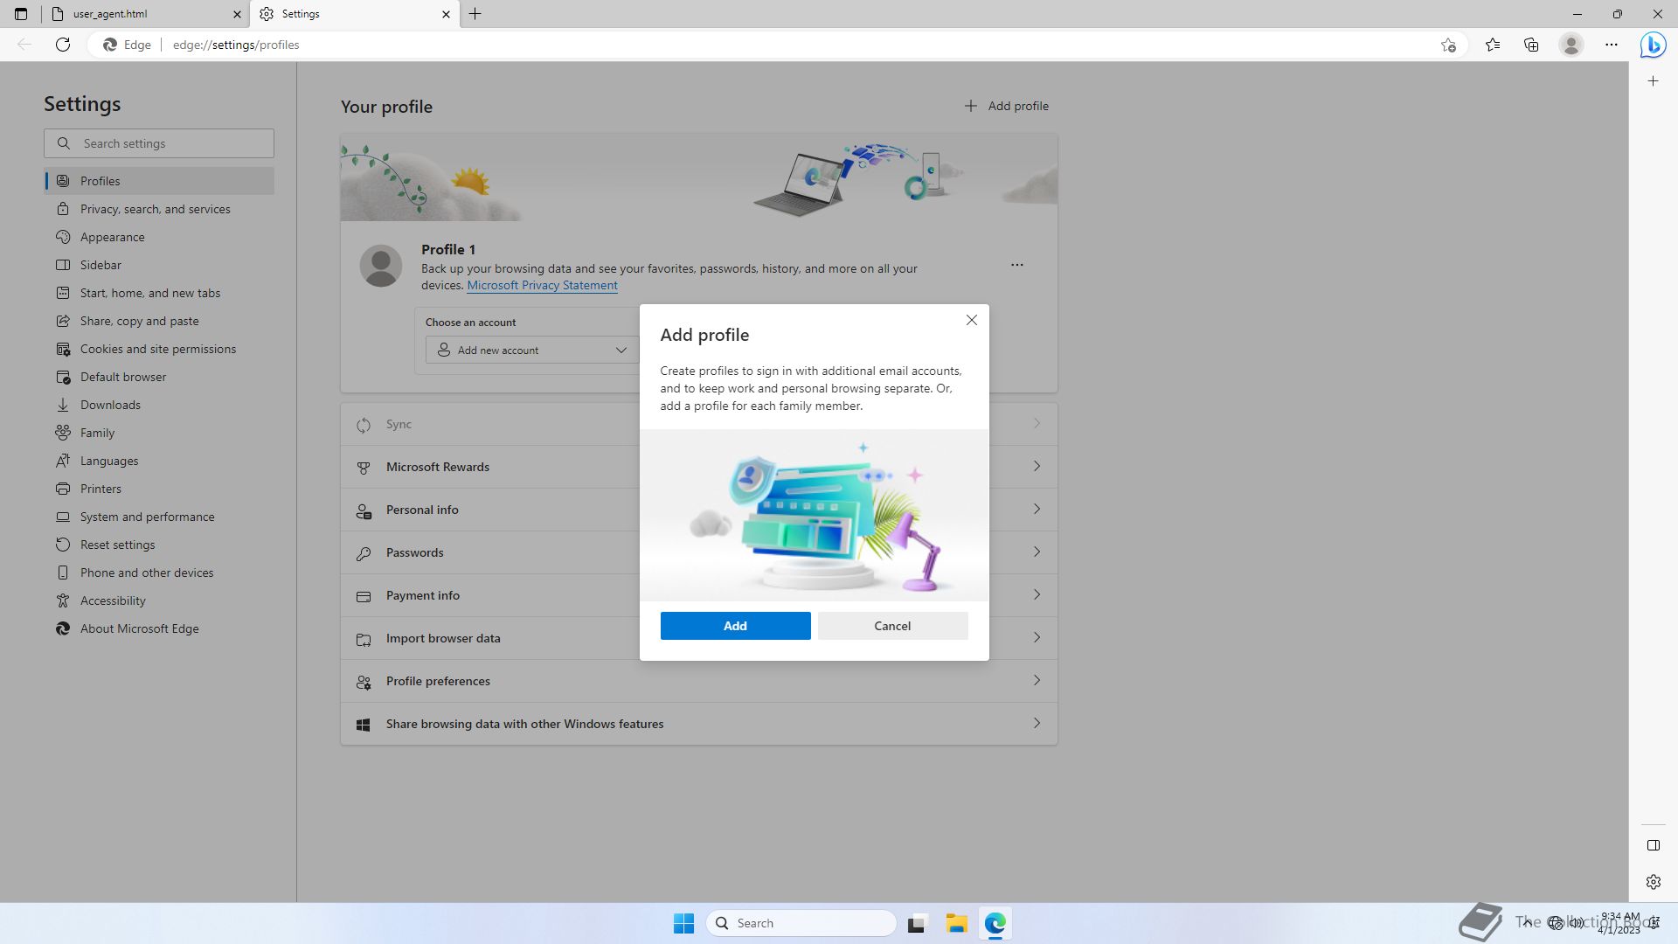Expand Import browser data chevron
Screen dimensions: 1678x944
(x=1037, y=638)
